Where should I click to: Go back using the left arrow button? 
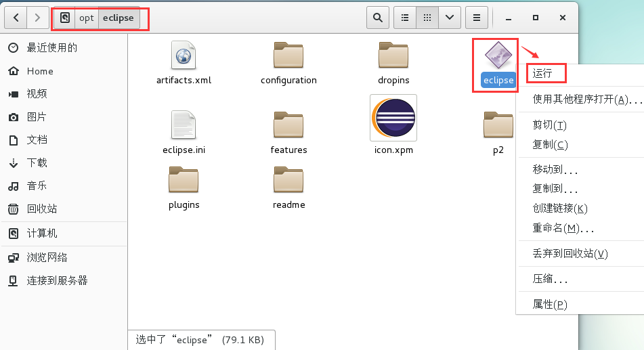pos(16,18)
